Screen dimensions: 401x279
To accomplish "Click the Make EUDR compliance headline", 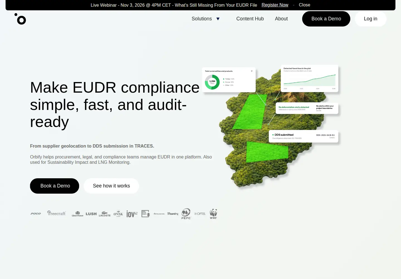I will point(115,105).
